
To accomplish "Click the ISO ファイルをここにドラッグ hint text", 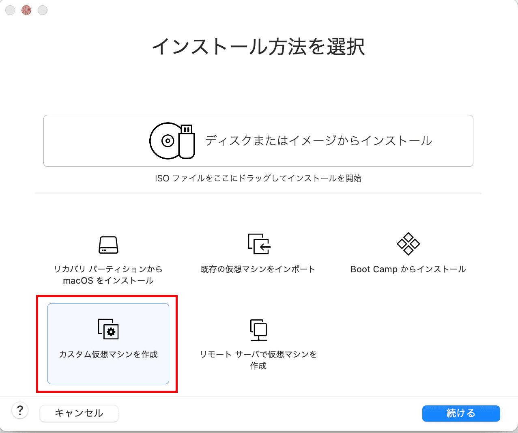I will pyautogui.click(x=258, y=178).
